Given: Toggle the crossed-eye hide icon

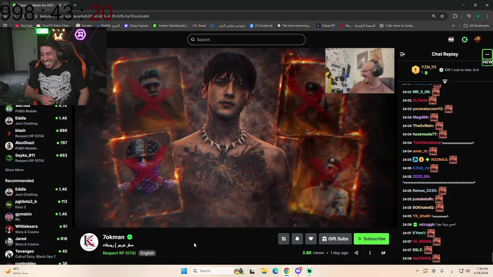Looking at the screenshot, I should point(383,253).
